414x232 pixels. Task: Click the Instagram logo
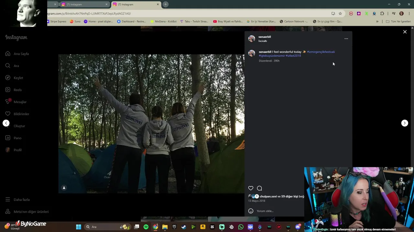16,37
